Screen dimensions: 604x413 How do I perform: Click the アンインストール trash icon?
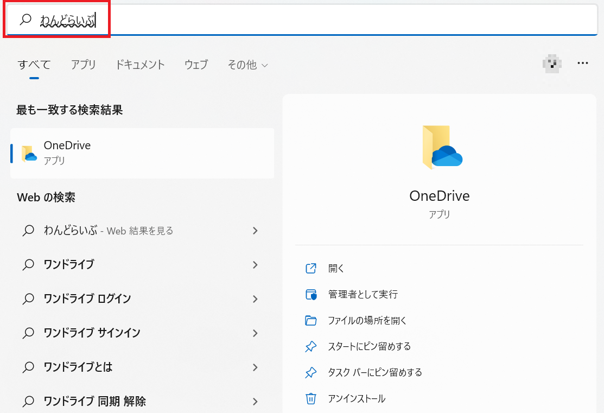311,398
